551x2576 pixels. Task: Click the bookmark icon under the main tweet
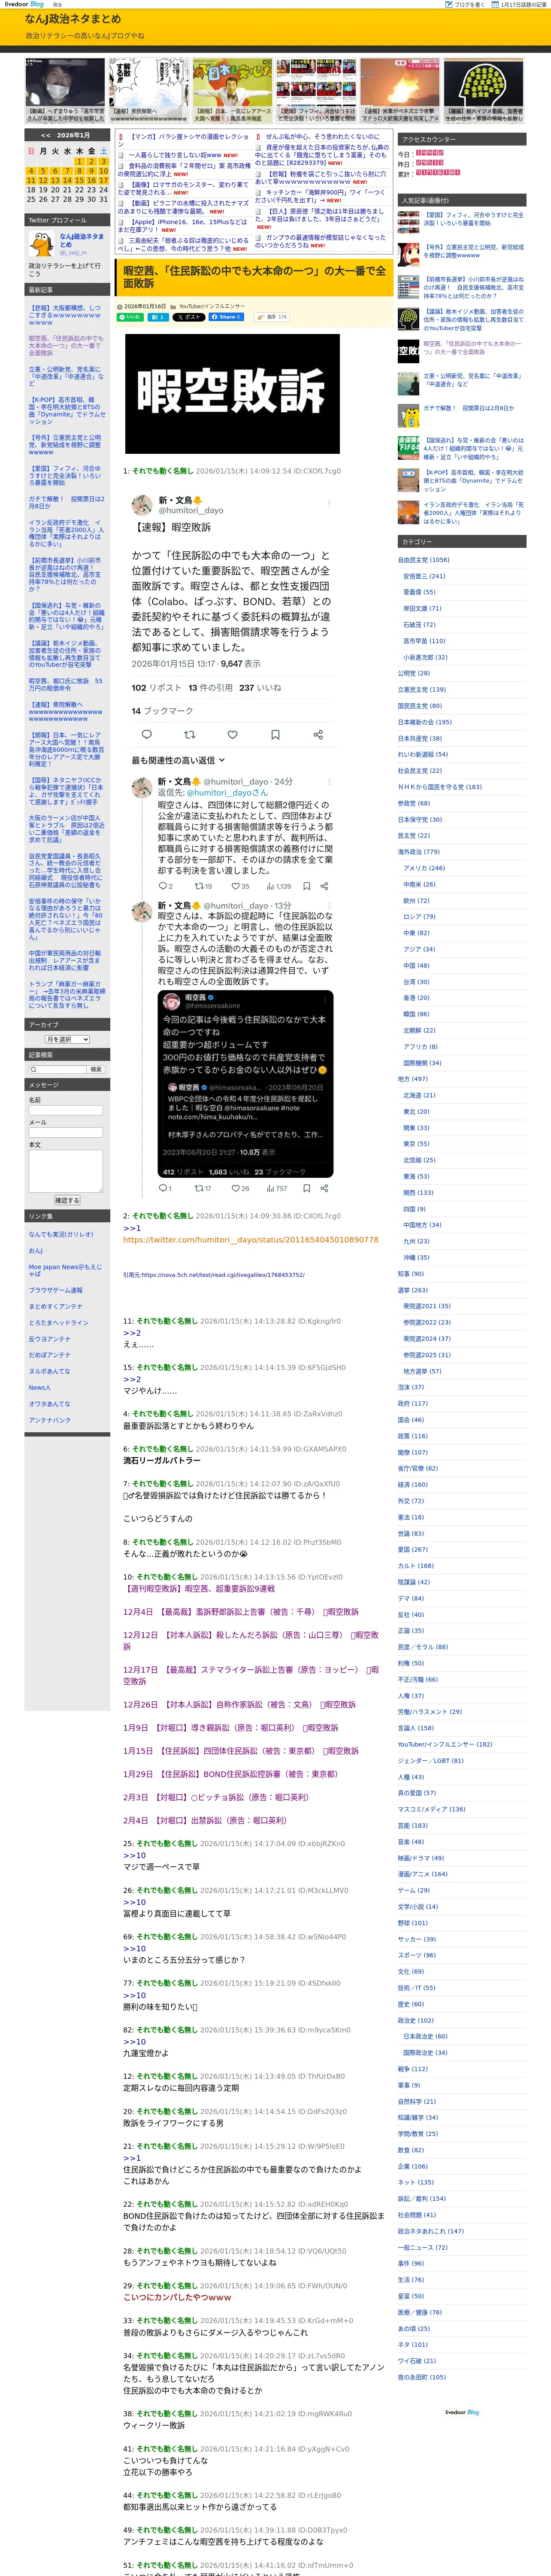click(x=275, y=734)
